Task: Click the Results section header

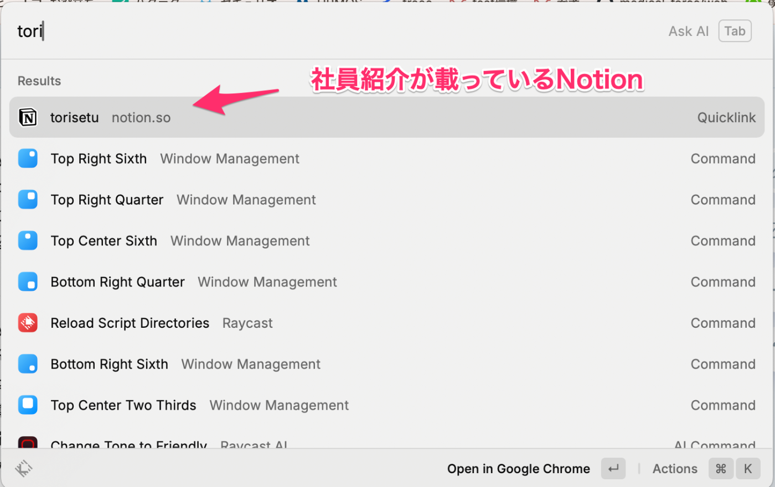Action: coord(39,81)
